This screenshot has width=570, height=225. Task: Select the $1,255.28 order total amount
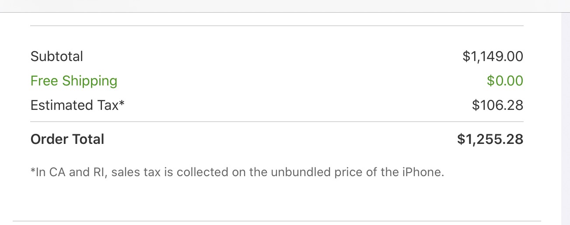pyautogui.click(x=490, y=140)
